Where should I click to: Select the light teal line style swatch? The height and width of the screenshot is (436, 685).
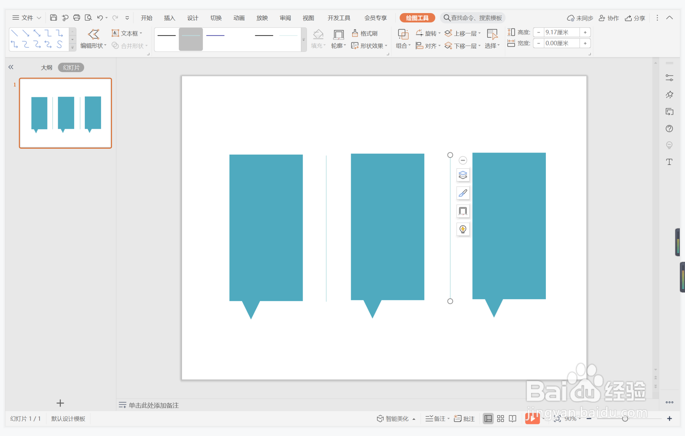[x=191, y=40]
